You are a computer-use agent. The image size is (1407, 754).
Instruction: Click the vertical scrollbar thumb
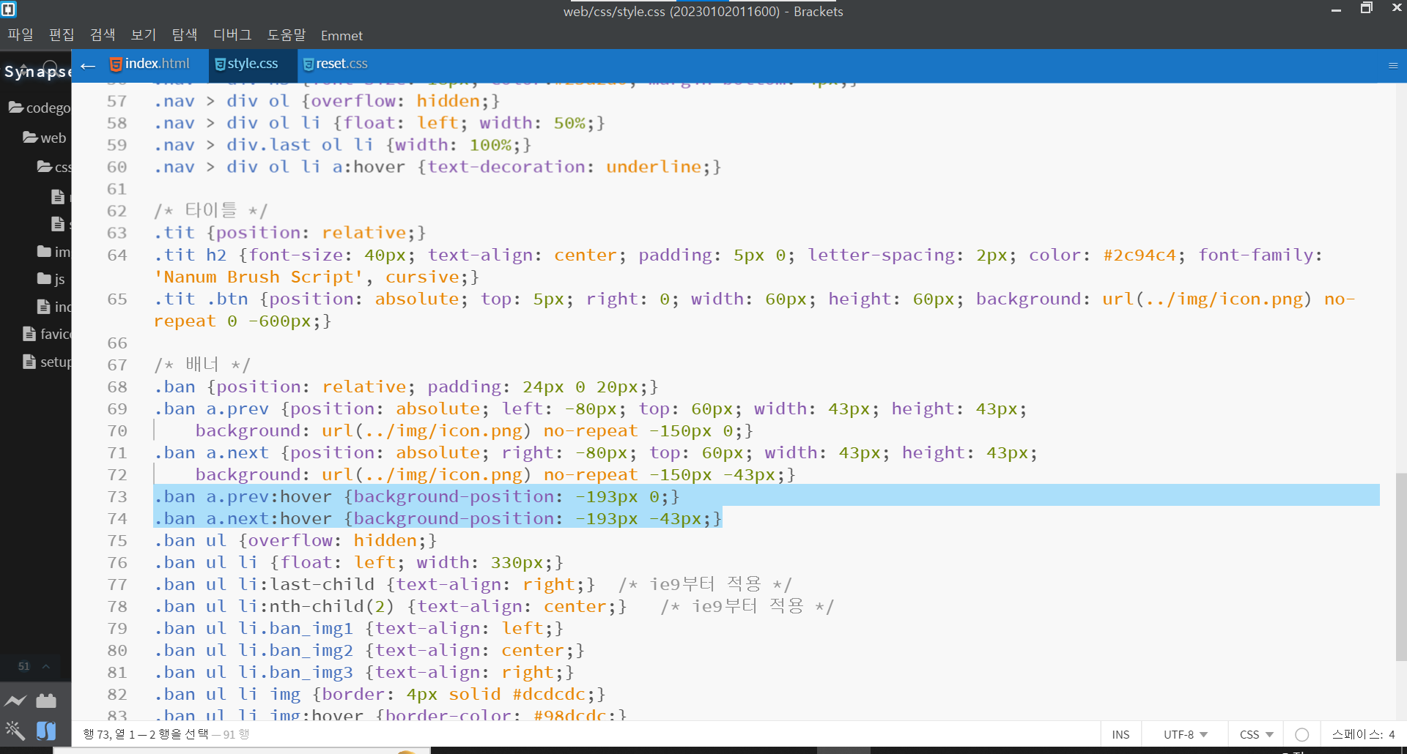pos(1401,567)
